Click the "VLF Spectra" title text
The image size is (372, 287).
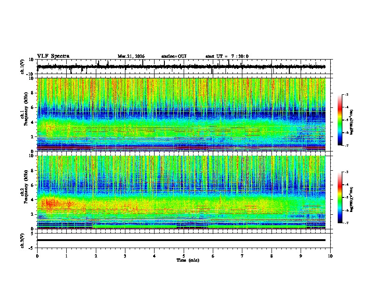[54, 56]
